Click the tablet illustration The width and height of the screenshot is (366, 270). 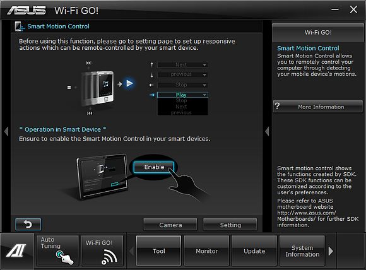pyautogui.click(x=102, y=177)
